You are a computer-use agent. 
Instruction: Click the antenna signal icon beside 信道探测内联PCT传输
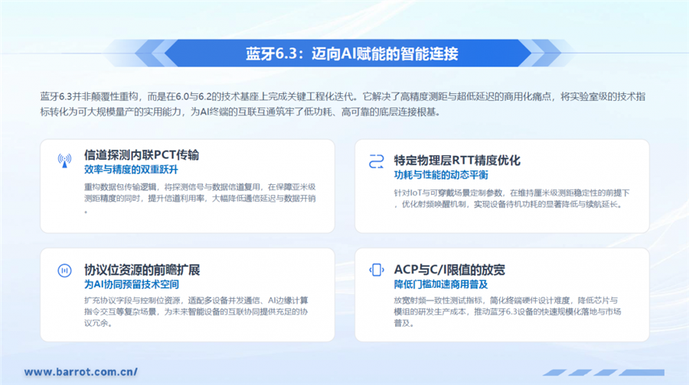(64, 160)
